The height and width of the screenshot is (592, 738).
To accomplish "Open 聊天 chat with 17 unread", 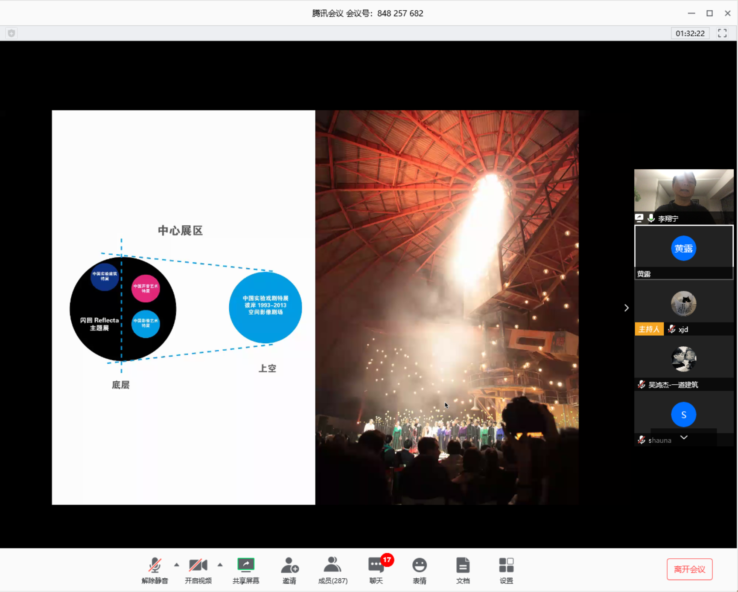I will pos(376,570).
